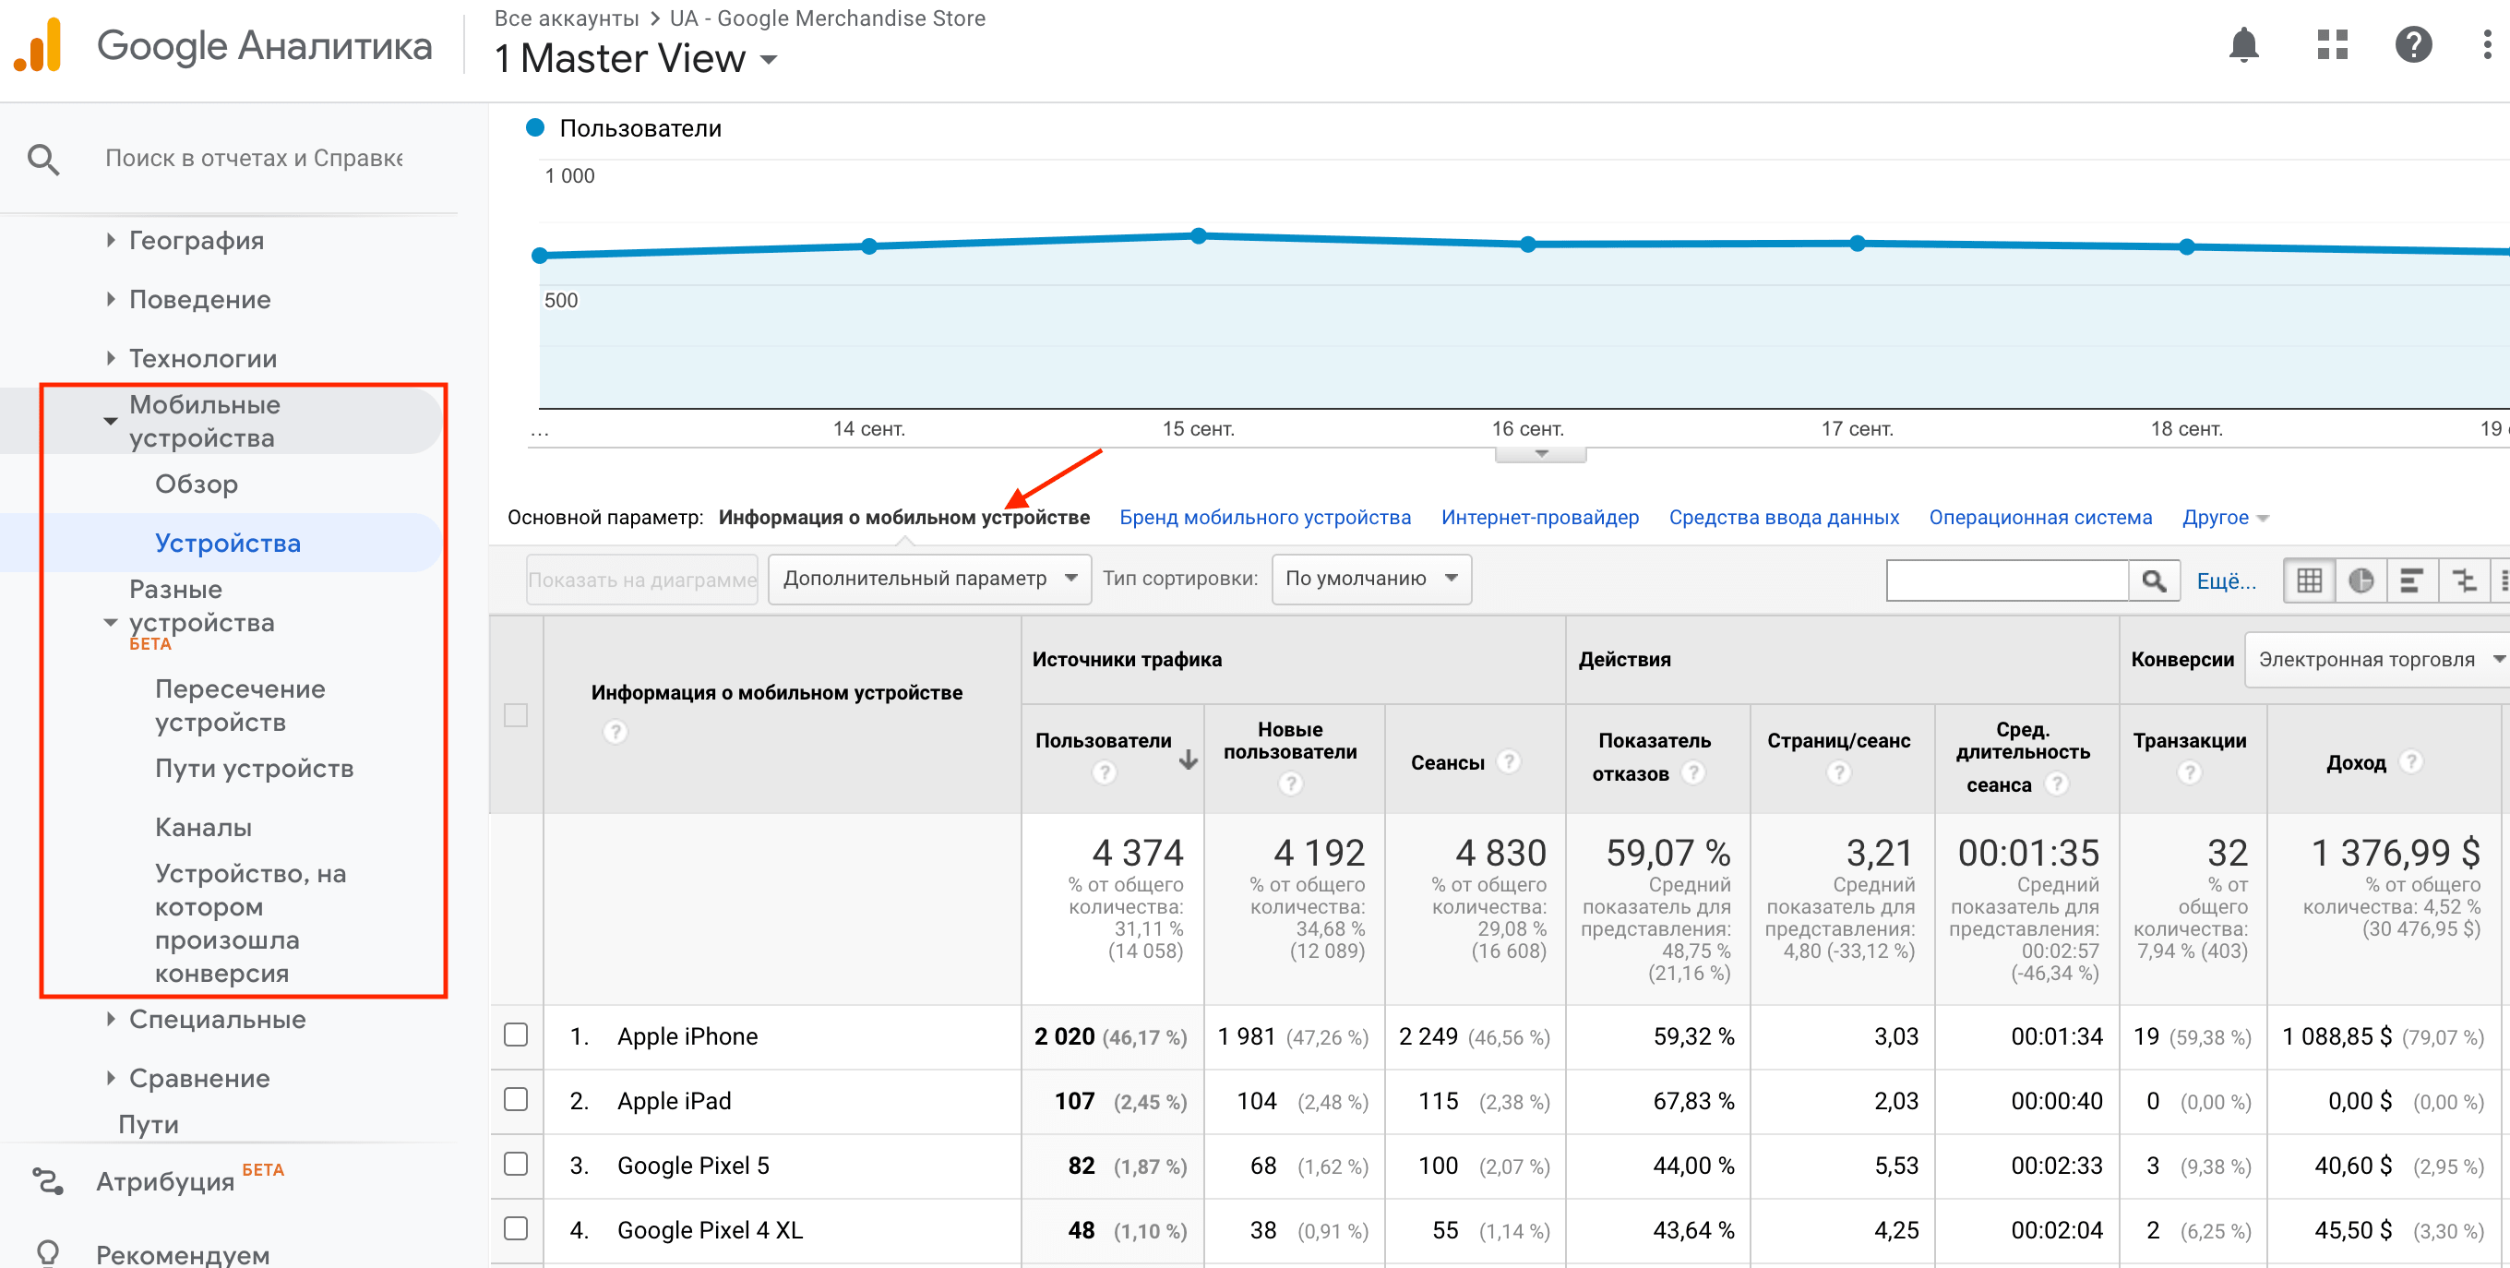This screenshot has height=1268, width=2510.
Task: Tick the select-all rows checkbox
Action: pos(516,715)
